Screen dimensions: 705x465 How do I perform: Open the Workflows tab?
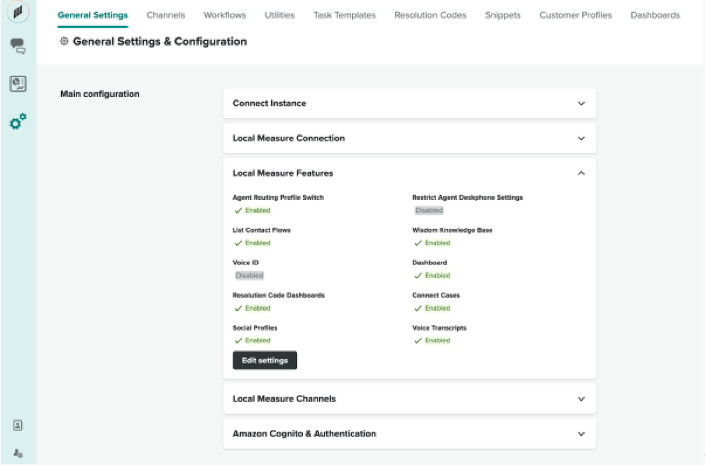[x=224, y=15]
